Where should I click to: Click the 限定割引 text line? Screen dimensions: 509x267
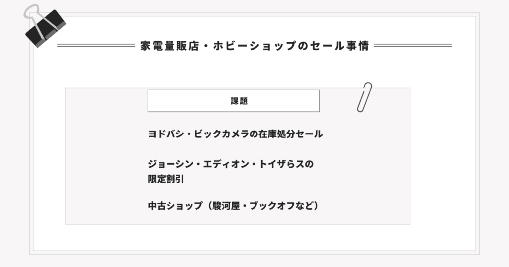166,179
